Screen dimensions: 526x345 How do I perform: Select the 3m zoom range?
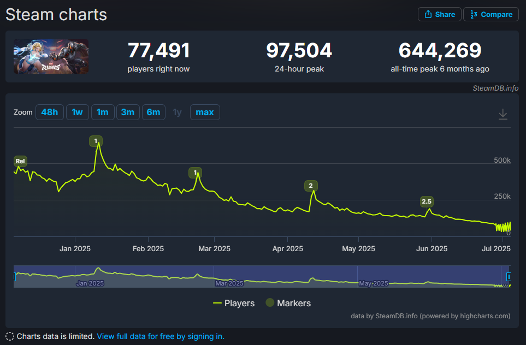(x=128, y=112)
